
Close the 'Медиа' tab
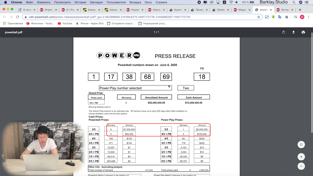pos(249,10)
